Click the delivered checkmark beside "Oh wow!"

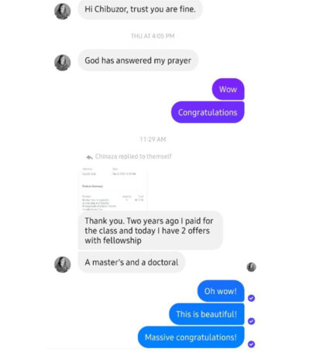point(251,299)
